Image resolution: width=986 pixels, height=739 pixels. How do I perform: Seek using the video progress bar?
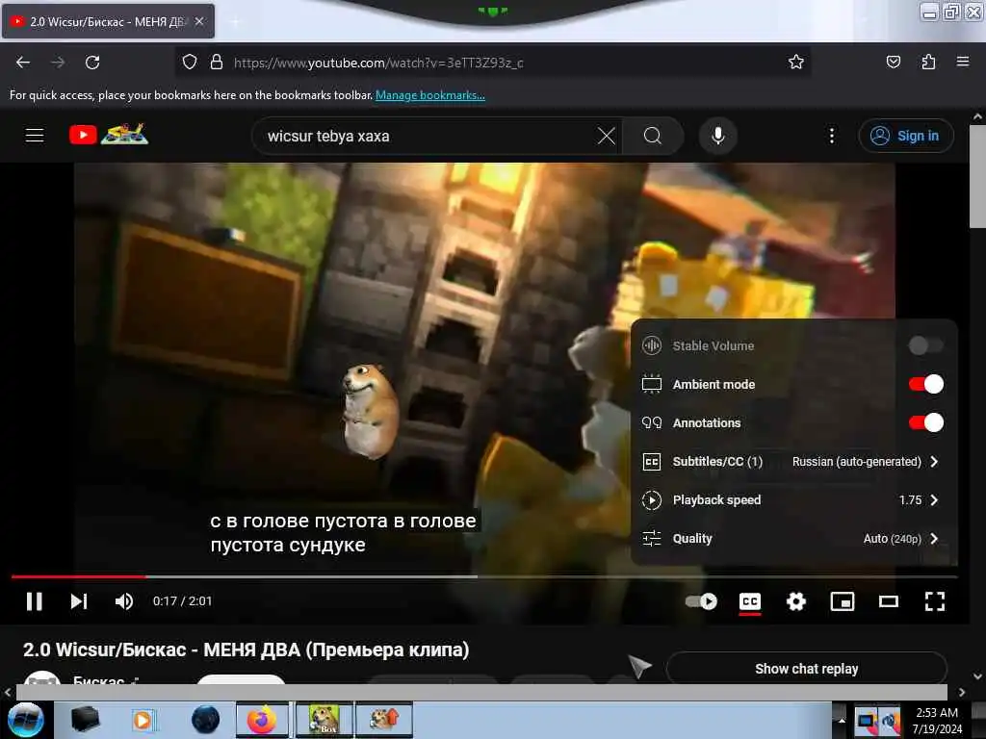tap(484, 576)
